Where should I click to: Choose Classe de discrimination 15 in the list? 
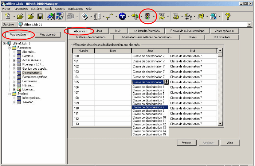(x=149, y=134)
